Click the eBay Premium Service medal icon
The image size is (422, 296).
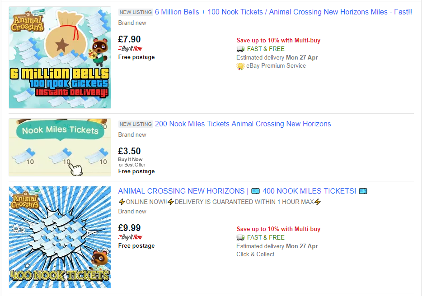click(x=240, y=66)
